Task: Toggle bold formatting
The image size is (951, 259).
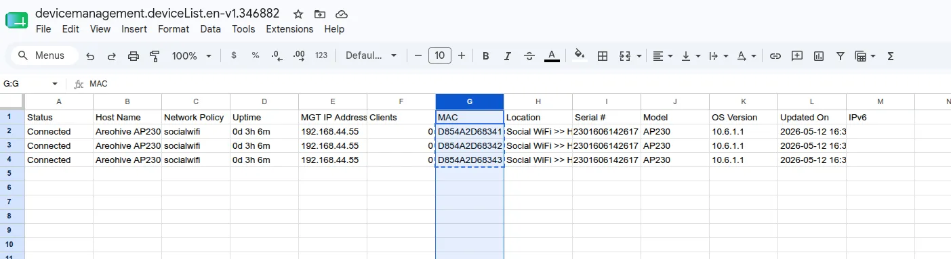Action: pyautogui.click(x=486, y=55)
